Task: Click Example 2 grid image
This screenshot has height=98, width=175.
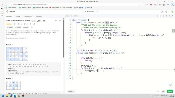Action: tap(13, 85)
